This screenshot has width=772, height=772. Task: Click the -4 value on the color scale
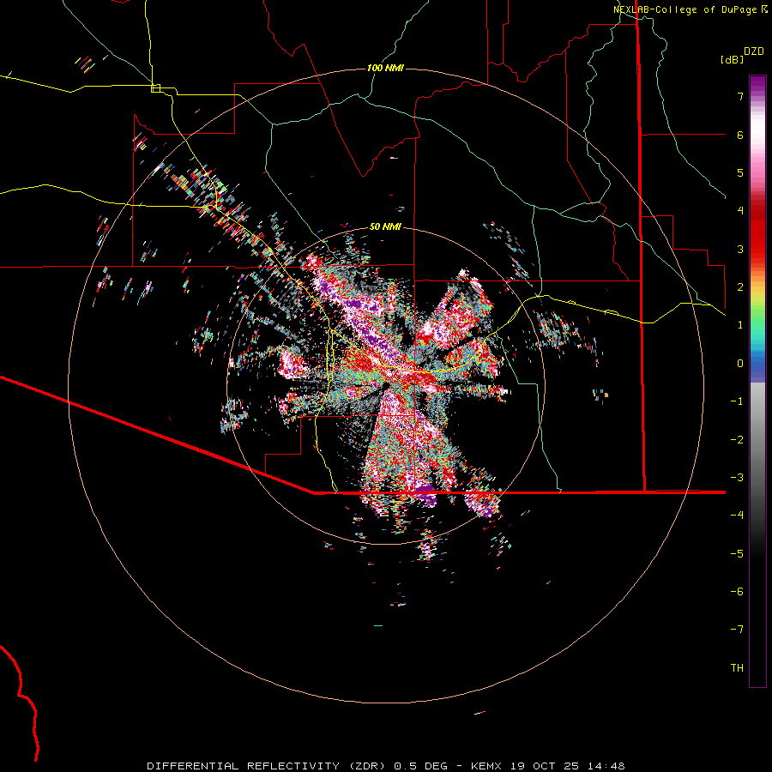tap(737, 516)
